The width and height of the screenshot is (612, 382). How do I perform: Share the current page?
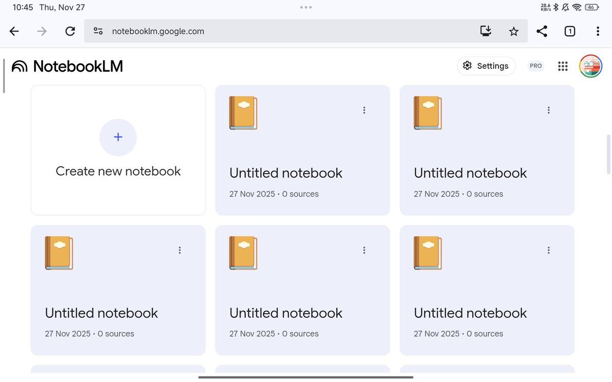(542, 31)
